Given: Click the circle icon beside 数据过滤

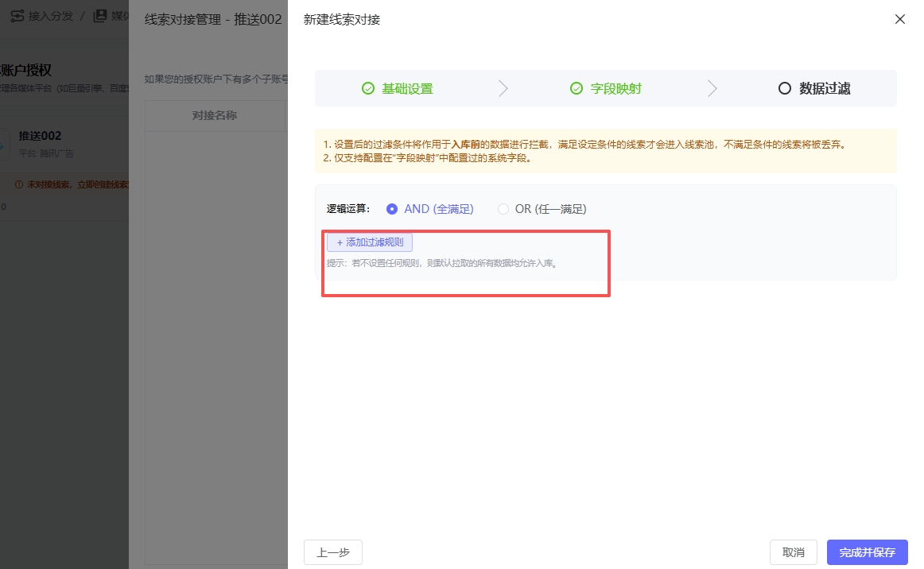Looking at the screenshot, I should pyautogui.click(x=785, y=88).
